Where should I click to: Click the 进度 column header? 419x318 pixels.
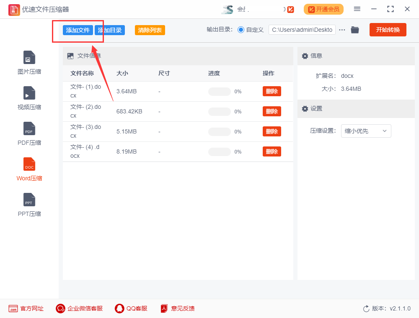pyautogui.click(x=214, y=73)
